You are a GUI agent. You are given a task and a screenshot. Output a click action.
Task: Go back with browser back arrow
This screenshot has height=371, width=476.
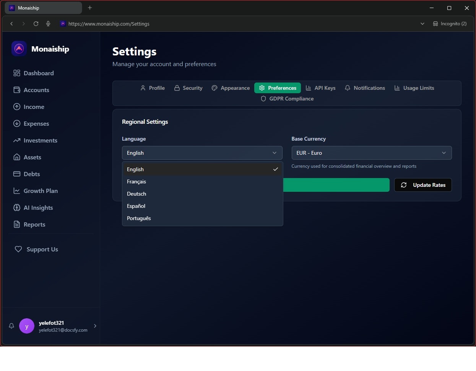11,24
